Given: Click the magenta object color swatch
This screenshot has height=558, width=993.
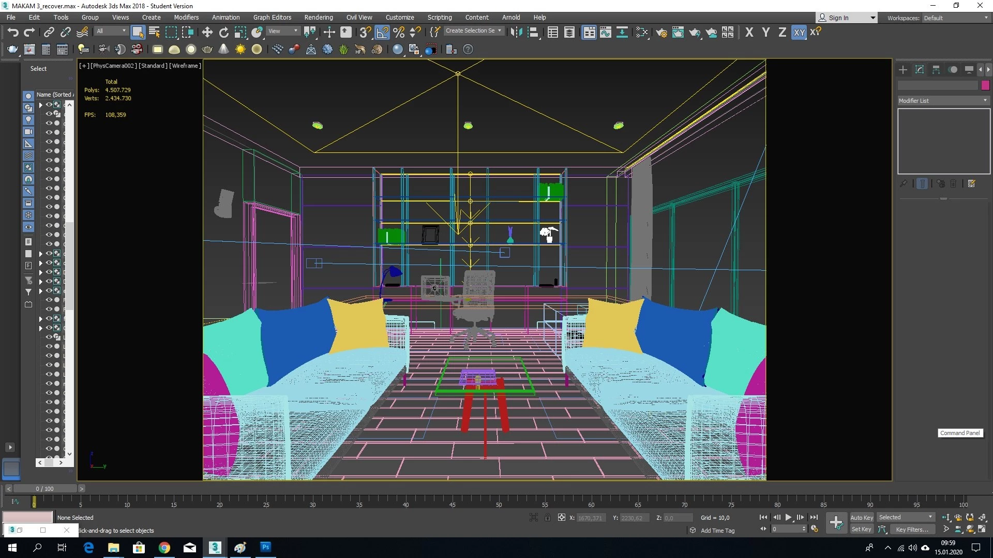Looking at the screenshot, I should (x=985, y=85).
